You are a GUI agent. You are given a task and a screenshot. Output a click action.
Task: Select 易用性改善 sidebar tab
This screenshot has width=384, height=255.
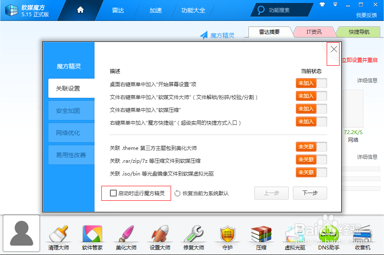71,155
